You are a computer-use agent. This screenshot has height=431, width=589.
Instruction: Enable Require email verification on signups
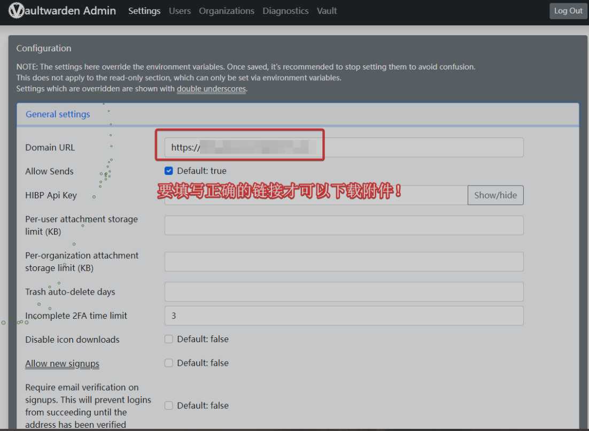(x=169, y=405)
